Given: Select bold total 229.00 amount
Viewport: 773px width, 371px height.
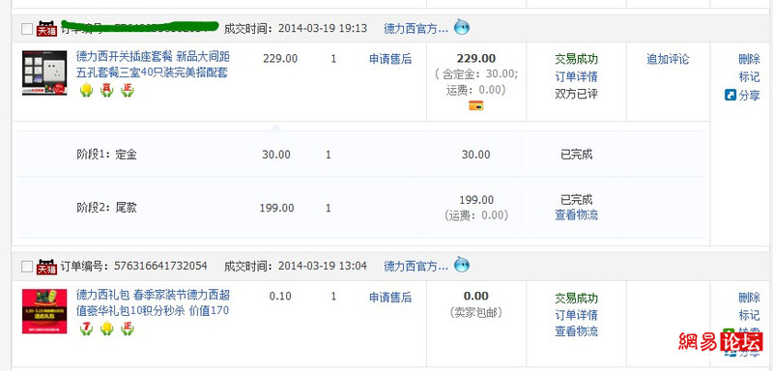Looking at the screenshot, I should 476,58.
